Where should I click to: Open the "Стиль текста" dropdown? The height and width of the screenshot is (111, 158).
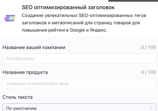[x=79, y=108]
